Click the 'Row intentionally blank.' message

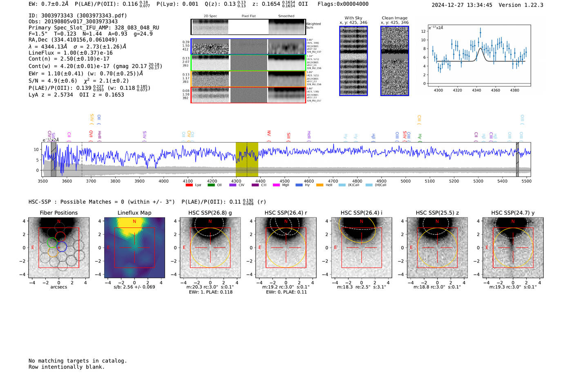67,367
